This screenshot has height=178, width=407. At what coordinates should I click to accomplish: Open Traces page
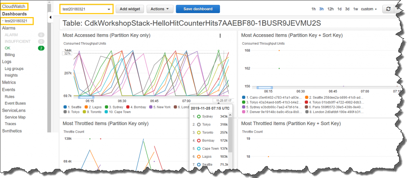tap(10, 124)
